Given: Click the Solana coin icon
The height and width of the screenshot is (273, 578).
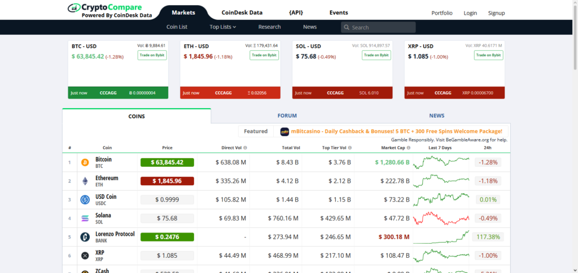Looking at the screenshot, I should coord(85,218).
